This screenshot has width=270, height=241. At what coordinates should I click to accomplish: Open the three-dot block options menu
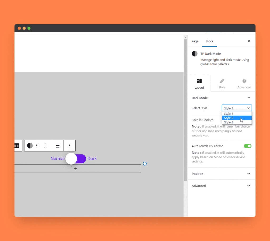70,146
